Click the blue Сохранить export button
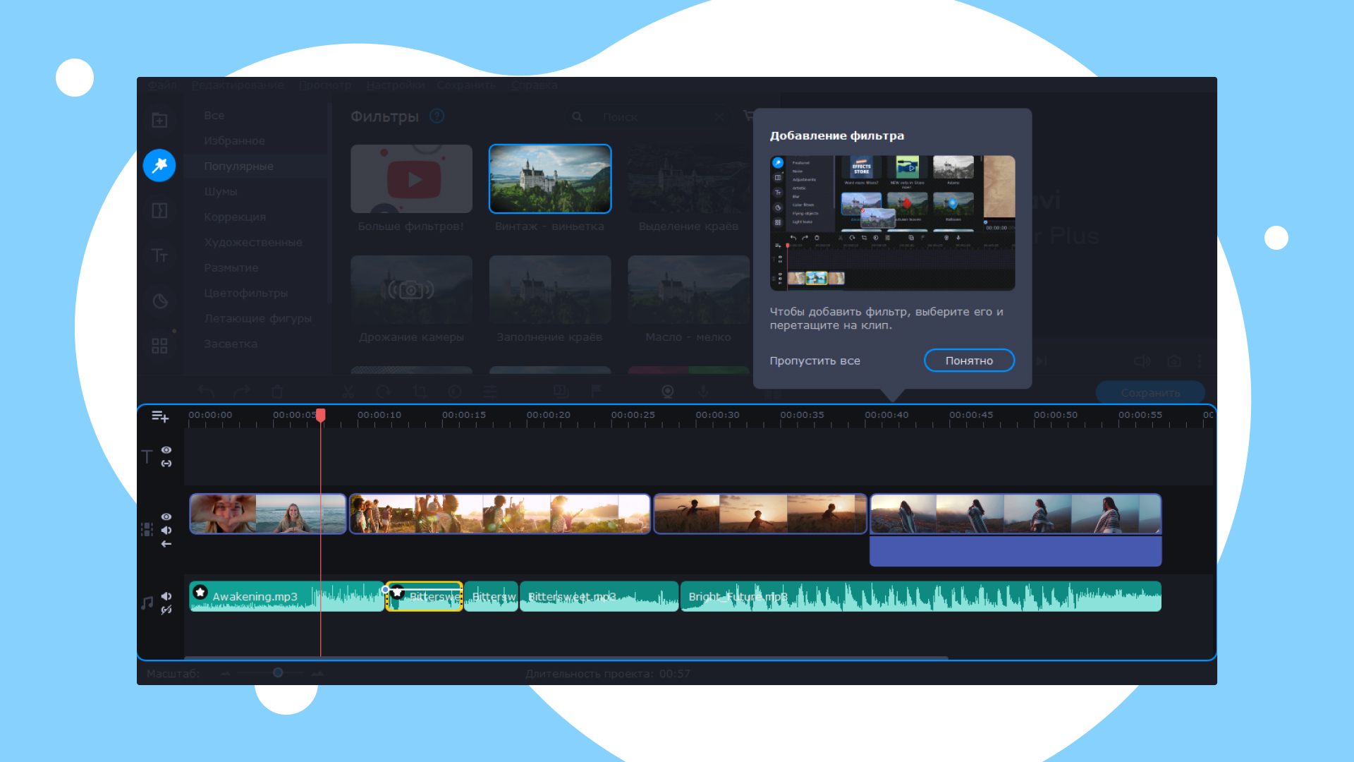Viewport: 1354px width, 762px height. click(x=1150, y=392)
